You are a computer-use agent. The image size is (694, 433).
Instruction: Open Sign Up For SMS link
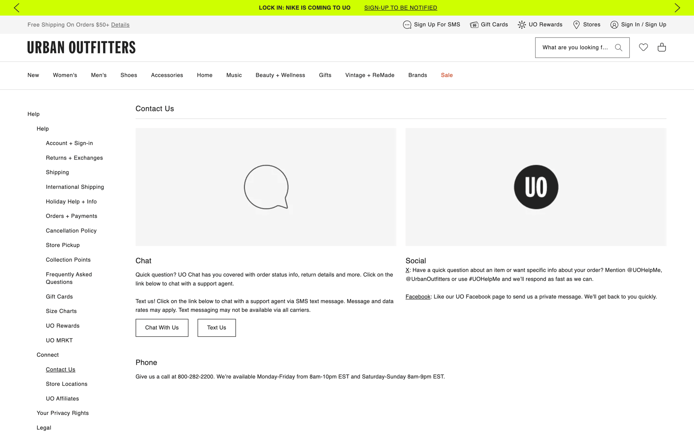point(437,25)
